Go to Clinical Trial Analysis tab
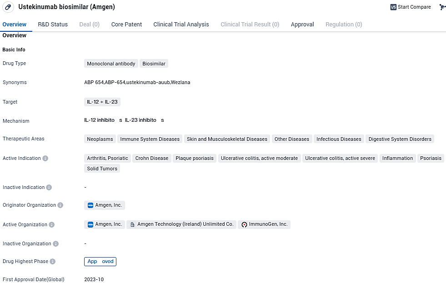This screenshot has height=283, width=446. [x=181, y=25]
